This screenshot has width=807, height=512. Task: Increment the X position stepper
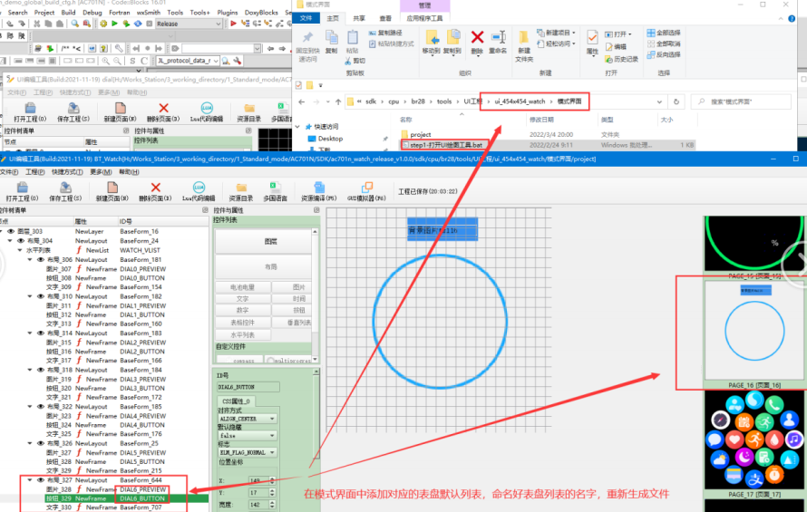[272, 478]
